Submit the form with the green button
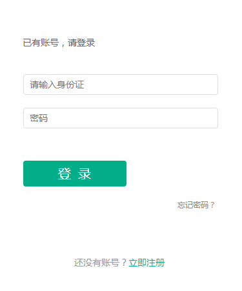 point(75,174)
